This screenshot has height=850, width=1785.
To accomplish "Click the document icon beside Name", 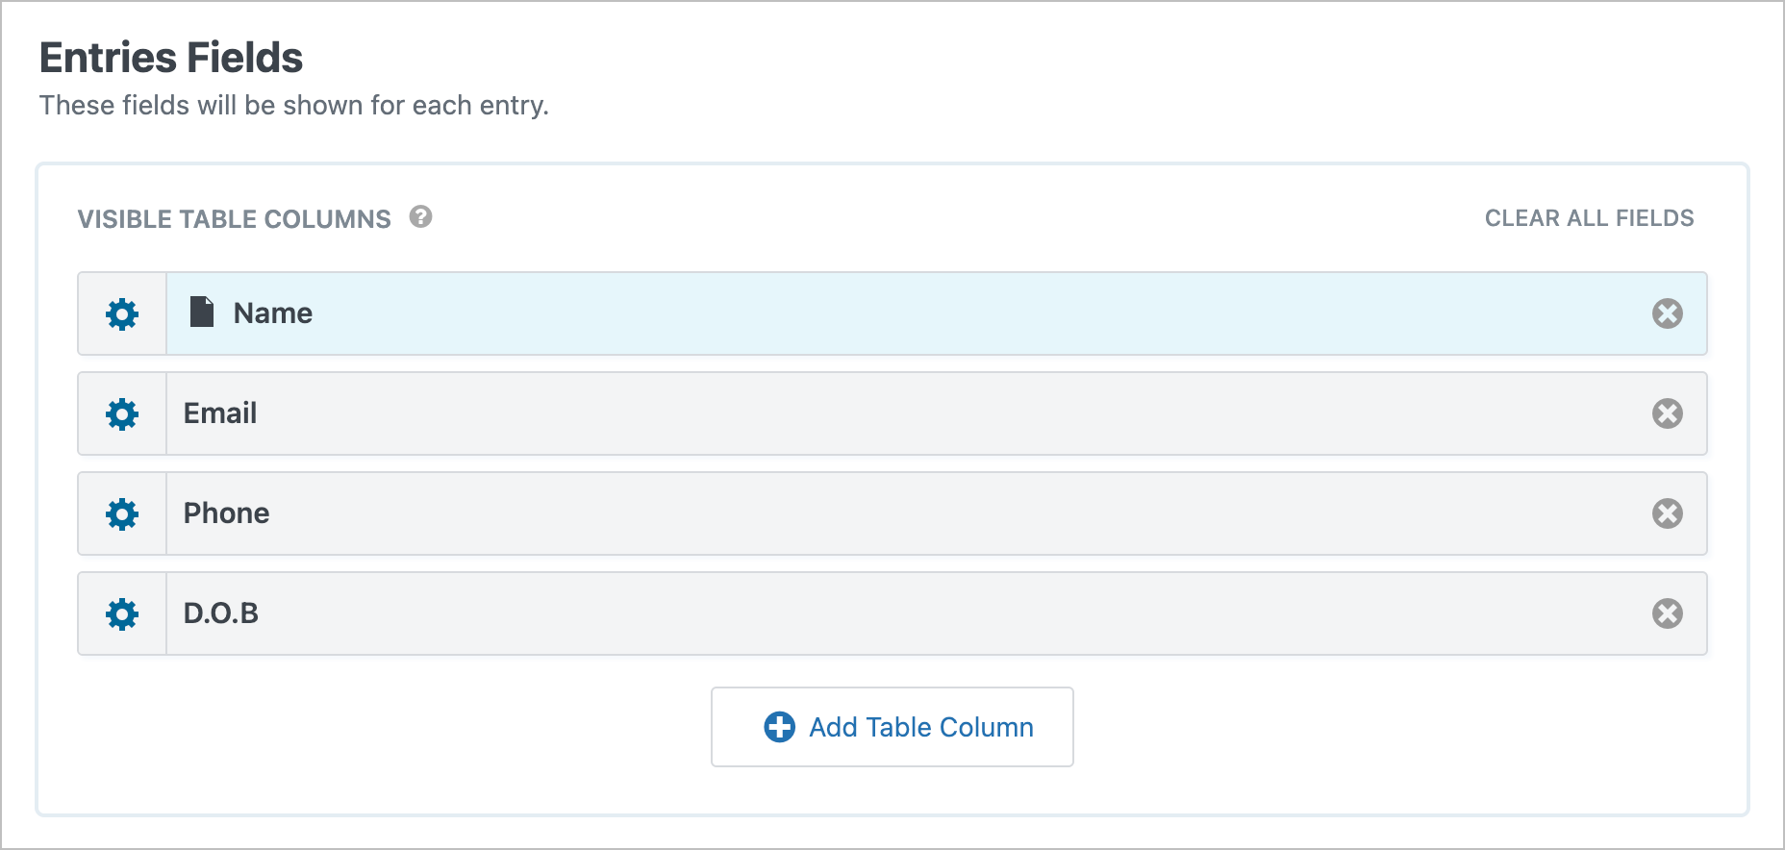I will pyautogui.click(x=201, y=312).
